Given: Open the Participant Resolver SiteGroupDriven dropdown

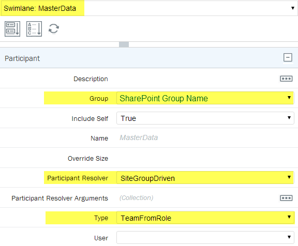Looking at the screenshot, I should point(205,178).
